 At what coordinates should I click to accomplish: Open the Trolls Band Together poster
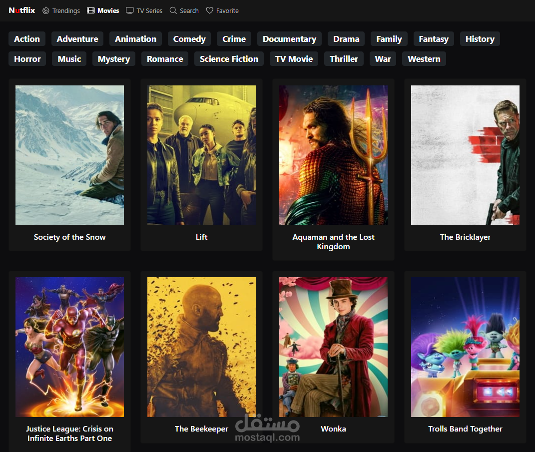(x=465, y=347)
